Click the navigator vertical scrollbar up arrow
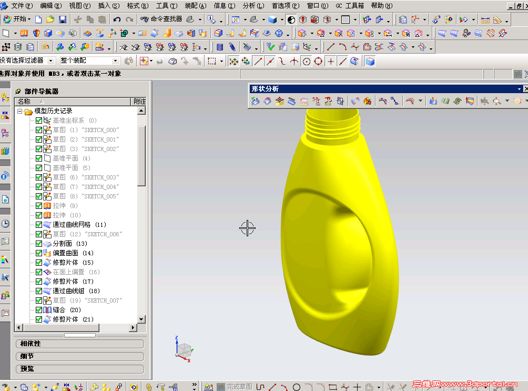Screen dimensions: 528x391 pos(141,111)
